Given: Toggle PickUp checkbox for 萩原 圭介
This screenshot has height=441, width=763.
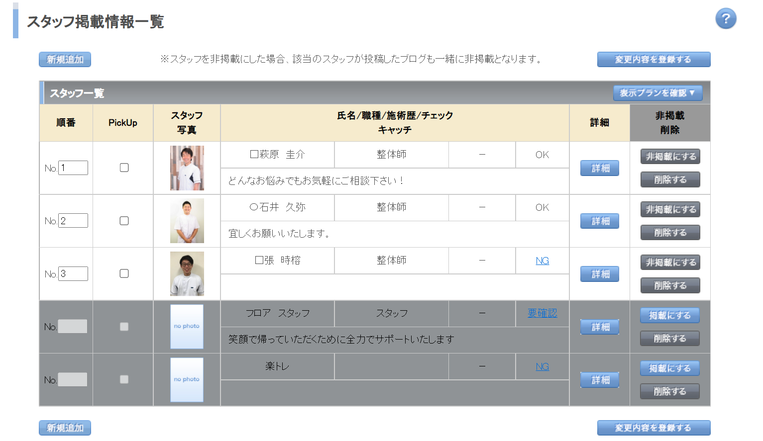Looking at the screenshot, I should click(124, 168).
